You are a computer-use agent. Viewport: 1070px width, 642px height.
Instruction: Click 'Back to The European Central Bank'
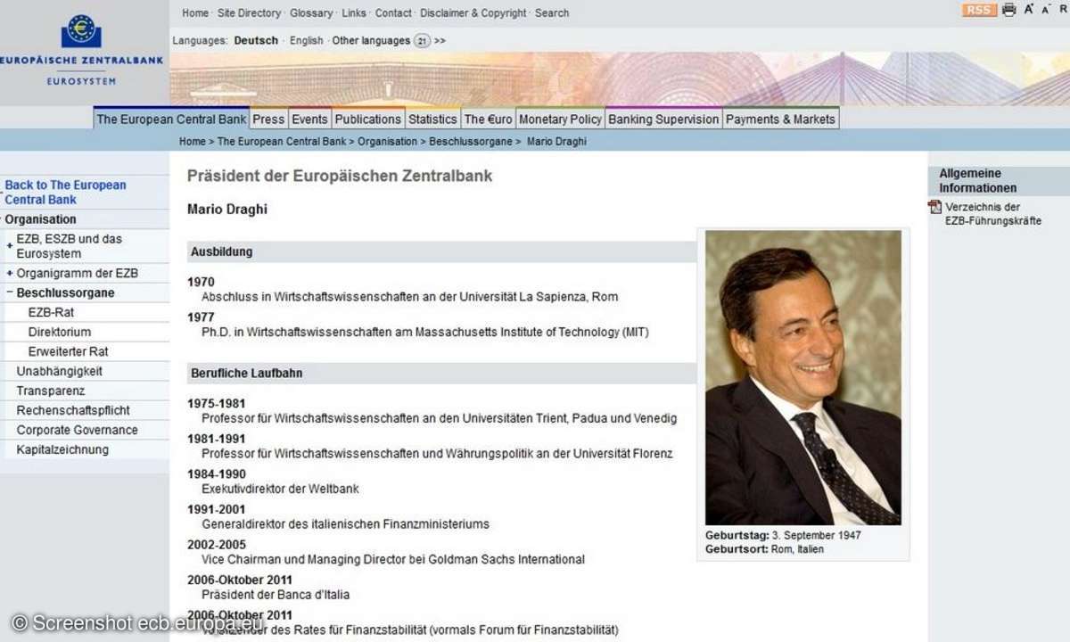pyautogui.click(x=65, y=193)
